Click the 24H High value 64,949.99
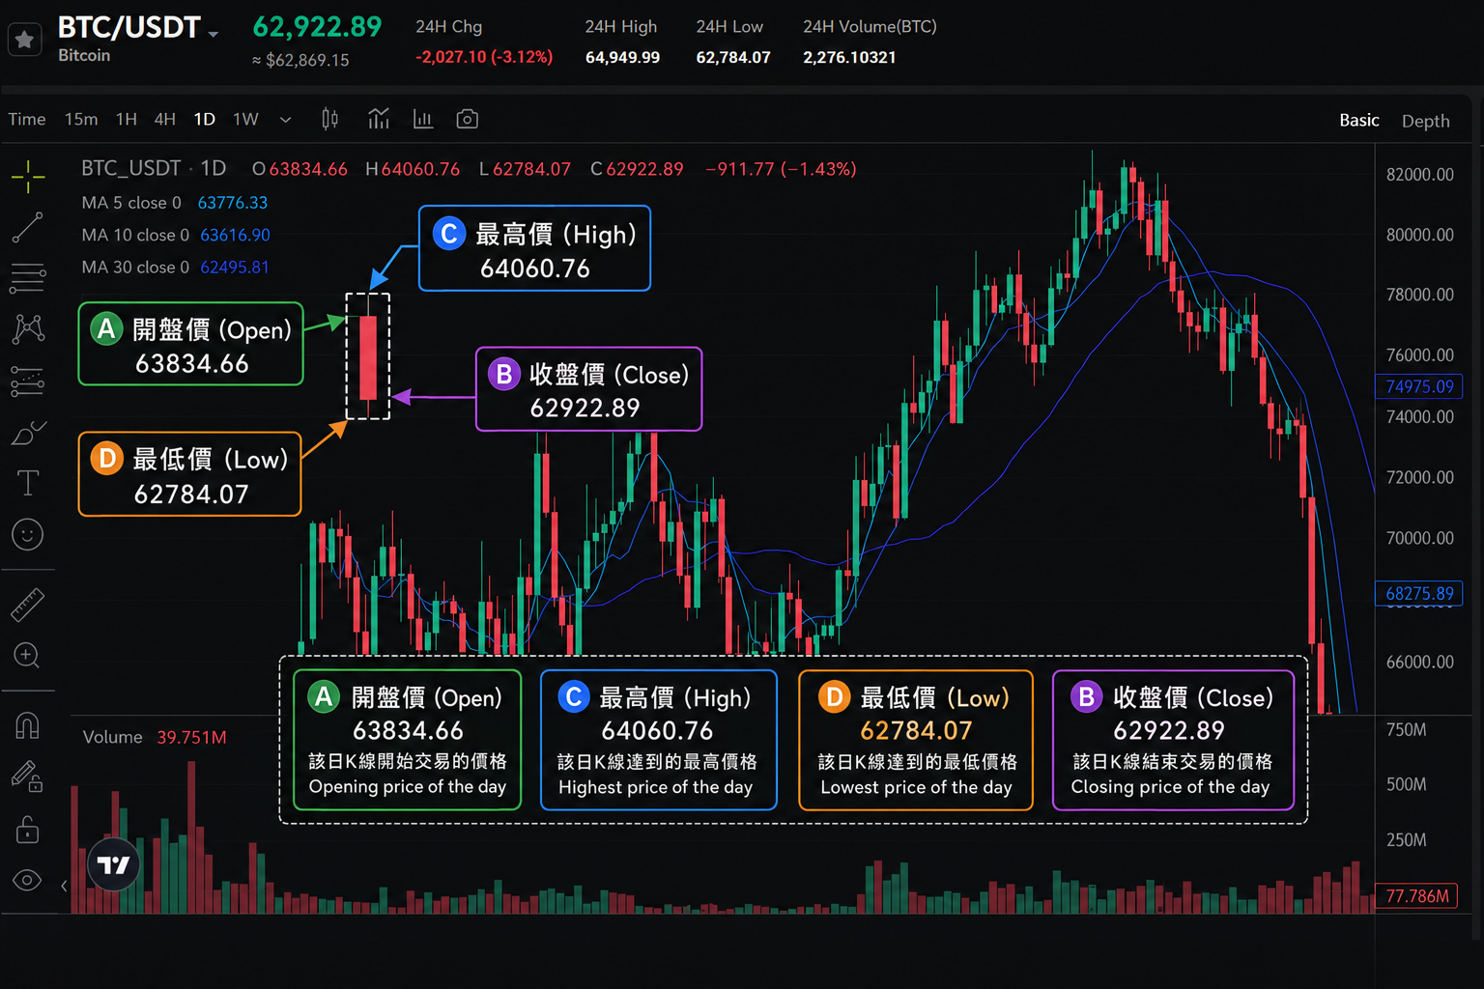 pos(622,57)
